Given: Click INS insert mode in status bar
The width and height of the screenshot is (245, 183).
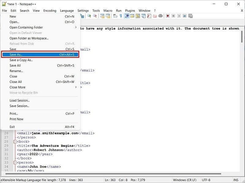Looking at the screenshot, I should click(236, 180).
